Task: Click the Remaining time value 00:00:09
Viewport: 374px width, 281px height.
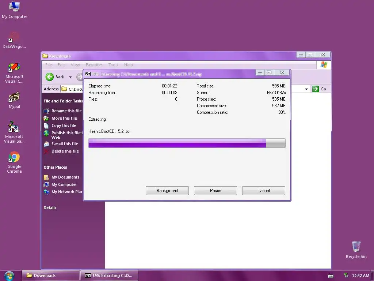Action: pyautogui.click(x=169, y=93)
